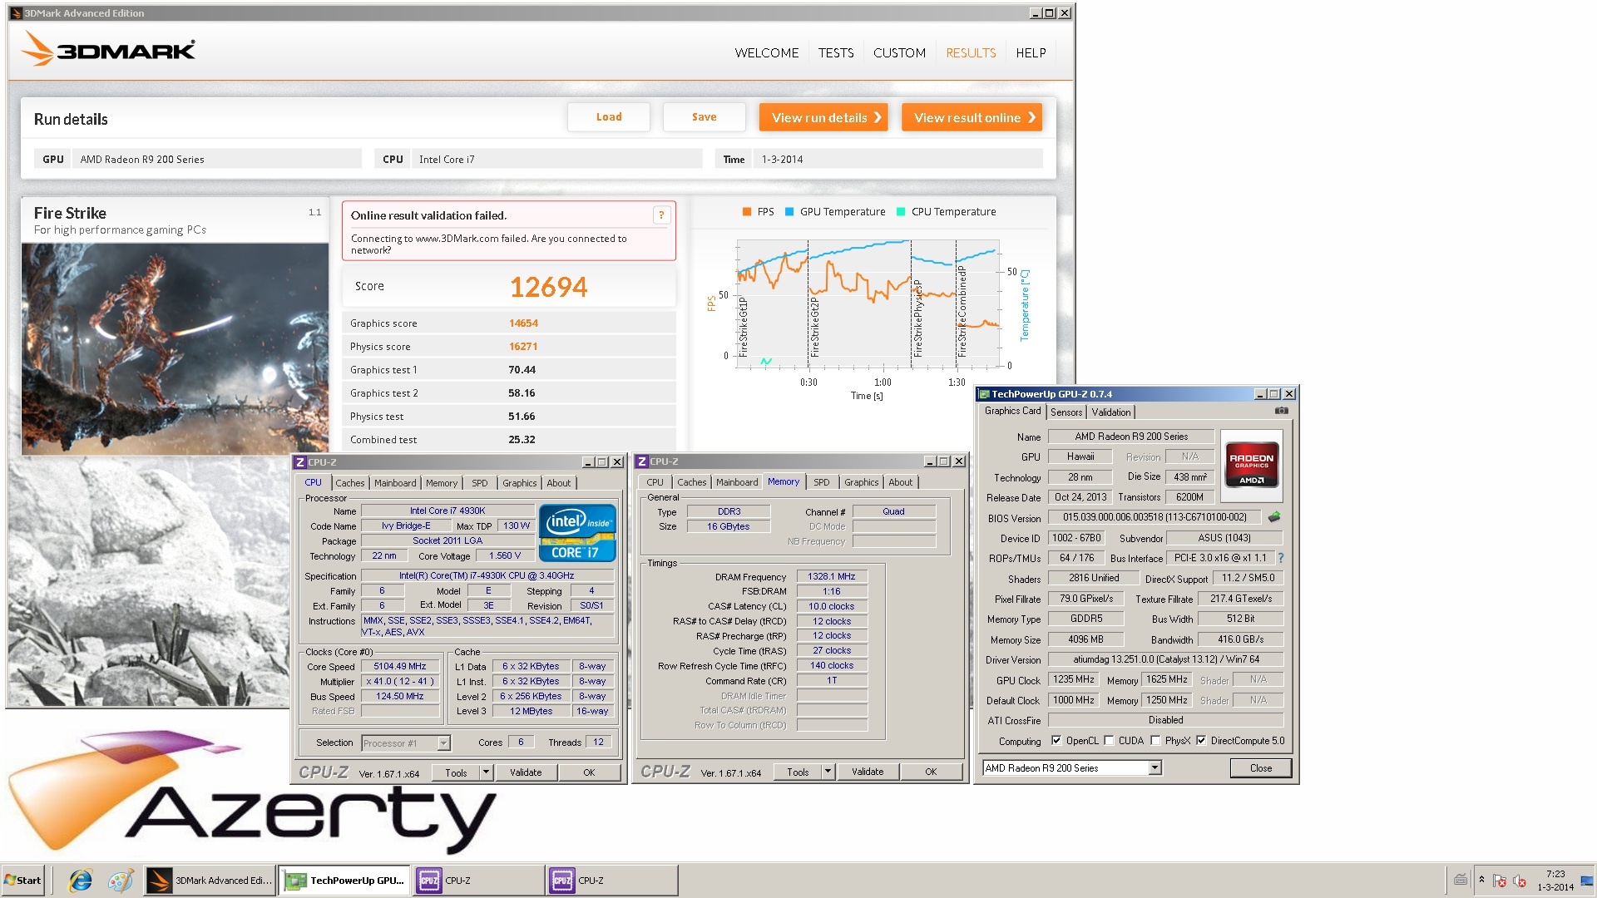Click orange FPS legend swatch
The image size is (1597, 898).
click(746, 212)
